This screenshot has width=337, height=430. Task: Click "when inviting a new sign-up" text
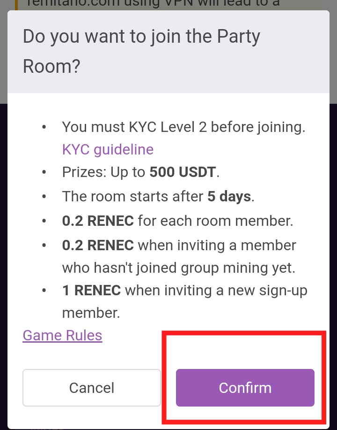click(216, 291)
